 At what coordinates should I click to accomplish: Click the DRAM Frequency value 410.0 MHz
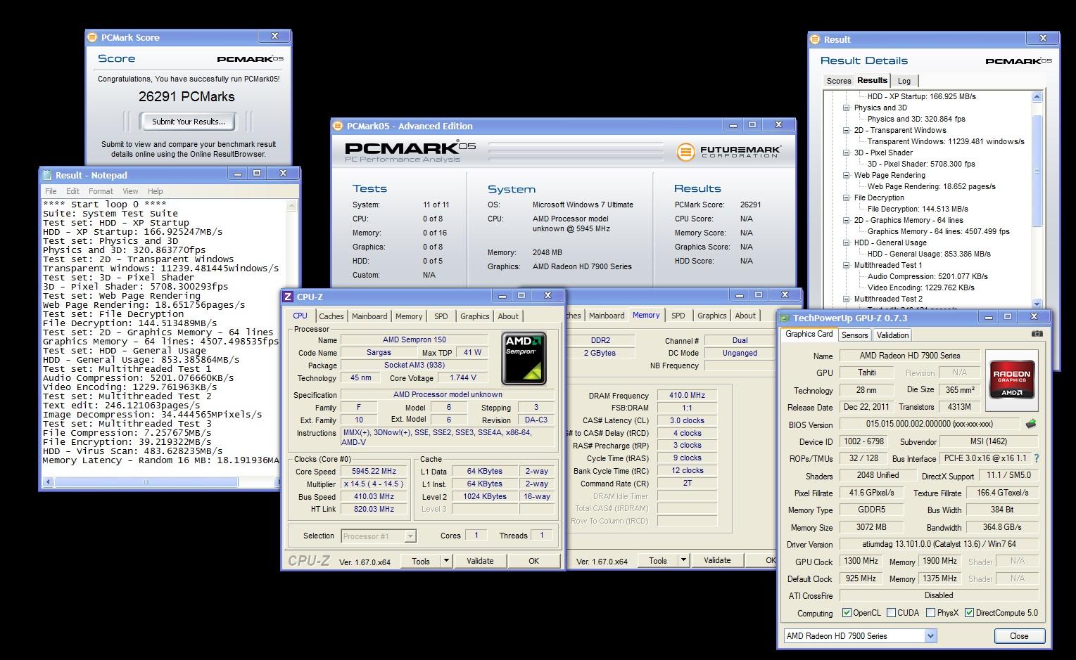[687, 396]
